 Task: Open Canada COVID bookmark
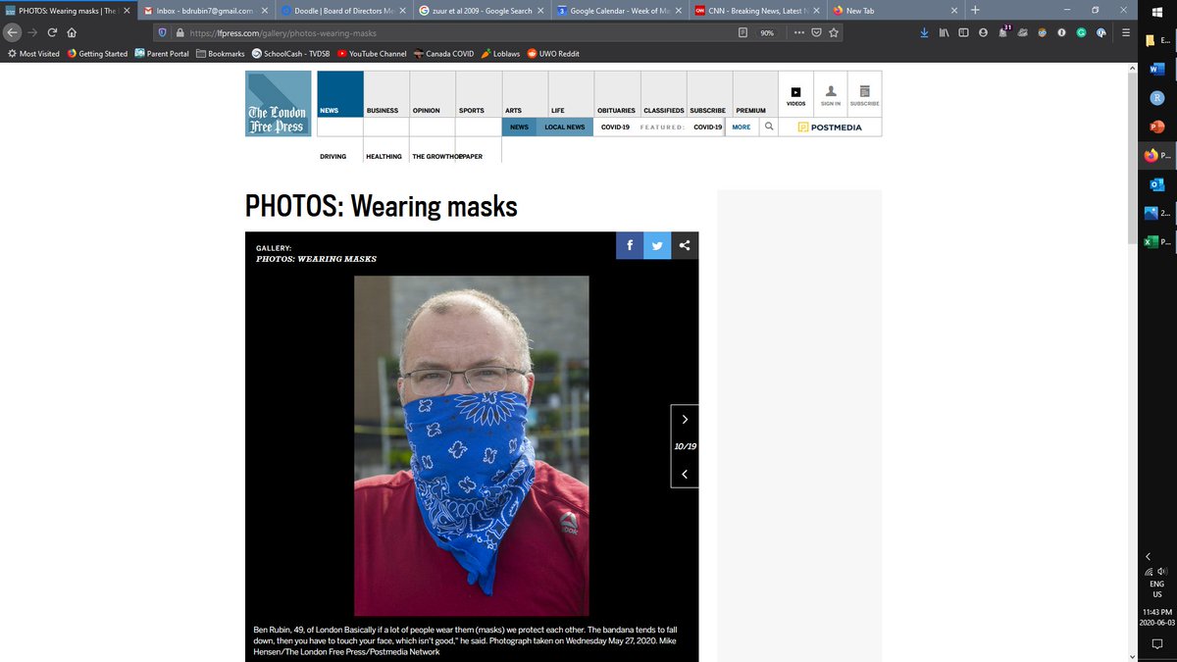pyautogui.click(x=442, y=53)
